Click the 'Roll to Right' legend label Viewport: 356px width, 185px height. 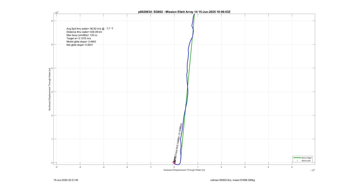[x=306, y=158]
